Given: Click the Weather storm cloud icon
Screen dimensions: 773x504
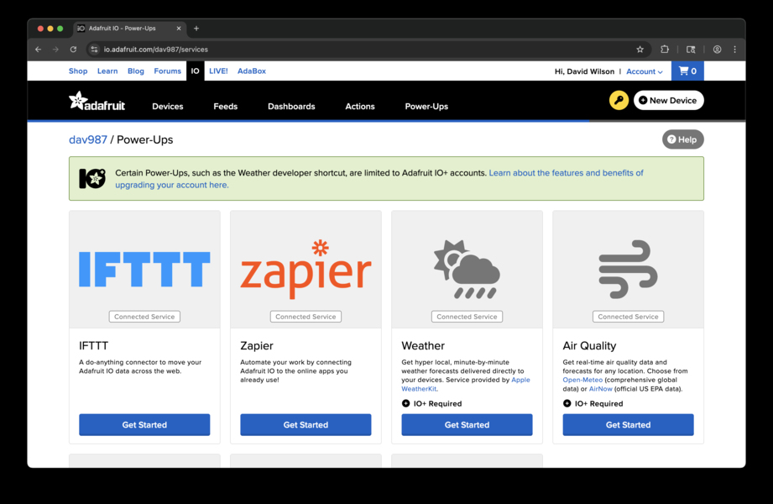Looking at the screenshot, I should (467, 267).
